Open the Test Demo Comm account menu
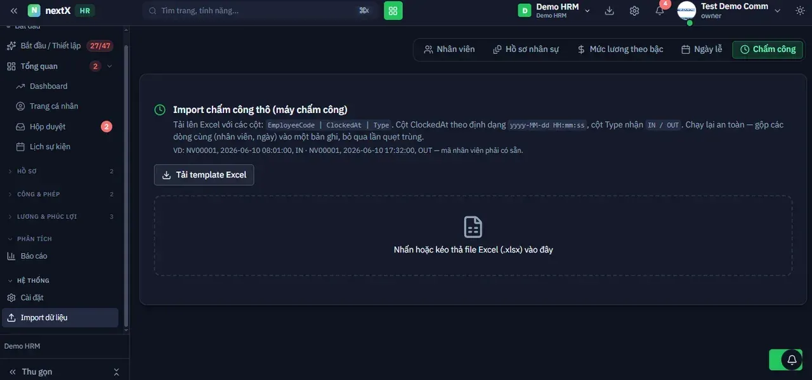Screen dimensions: 812x380 (730, 11)
